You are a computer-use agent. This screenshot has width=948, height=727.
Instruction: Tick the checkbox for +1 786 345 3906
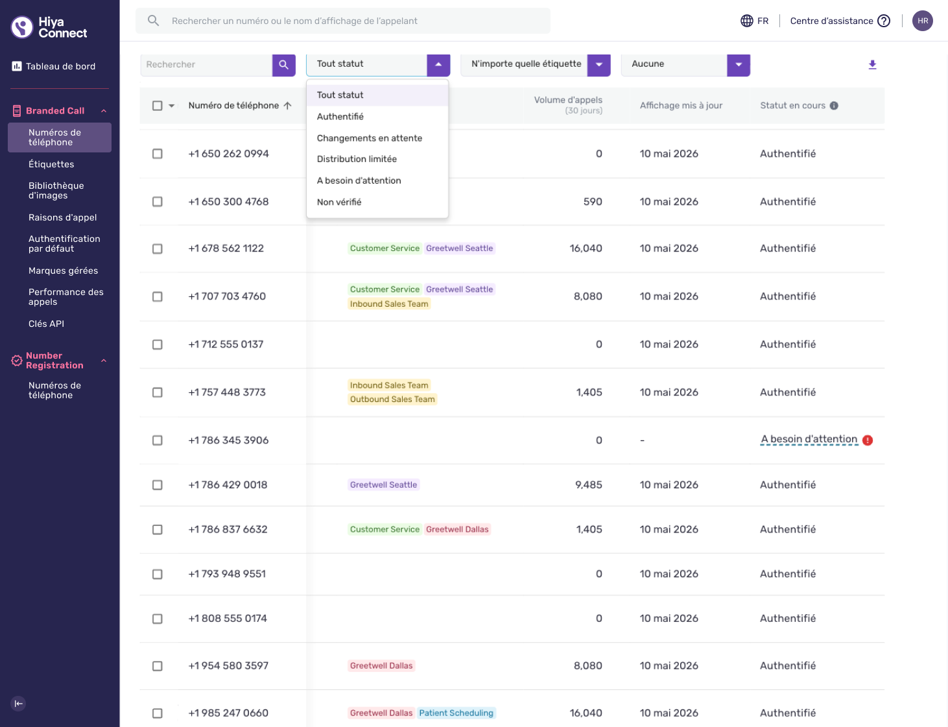[x=158, y=440]
